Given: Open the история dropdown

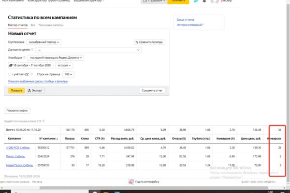Looking at the screenshot, I should [x=64, y=66].
